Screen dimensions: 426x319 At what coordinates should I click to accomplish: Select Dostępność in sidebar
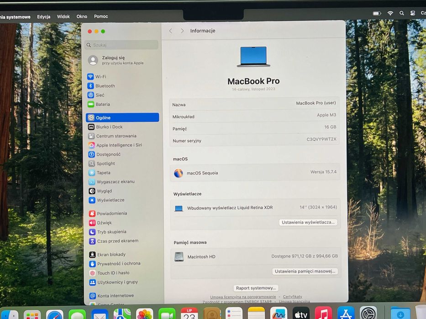coord(104,154)
